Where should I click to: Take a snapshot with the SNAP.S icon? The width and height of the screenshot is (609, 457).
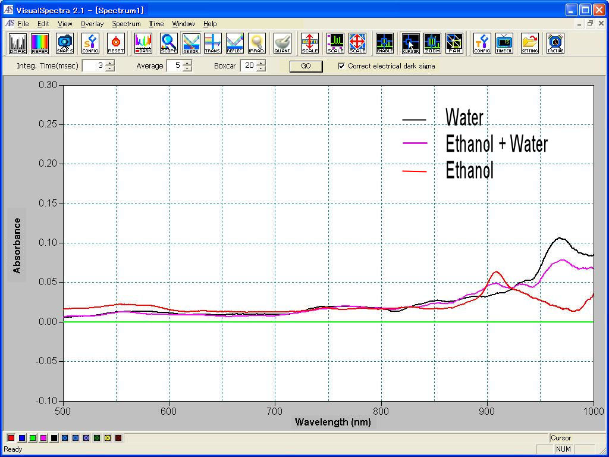pos(64,43)
